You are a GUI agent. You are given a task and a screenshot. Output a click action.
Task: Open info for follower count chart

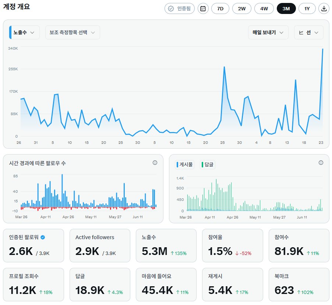point(155,163)
